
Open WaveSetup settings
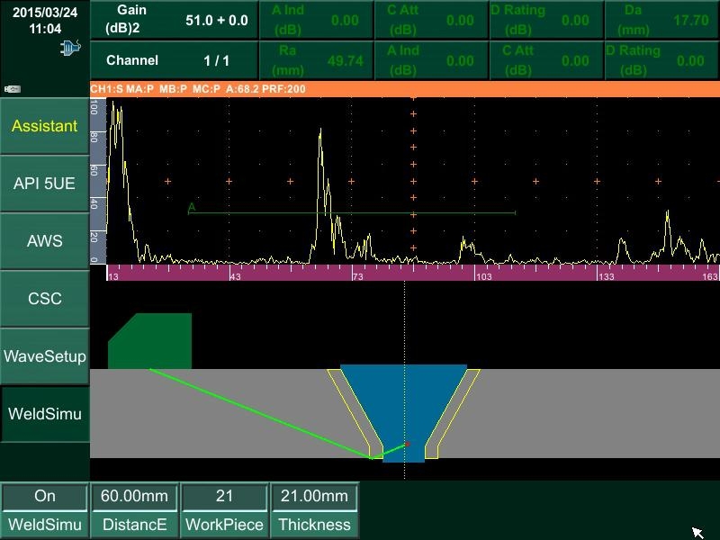tap(45, 356)
